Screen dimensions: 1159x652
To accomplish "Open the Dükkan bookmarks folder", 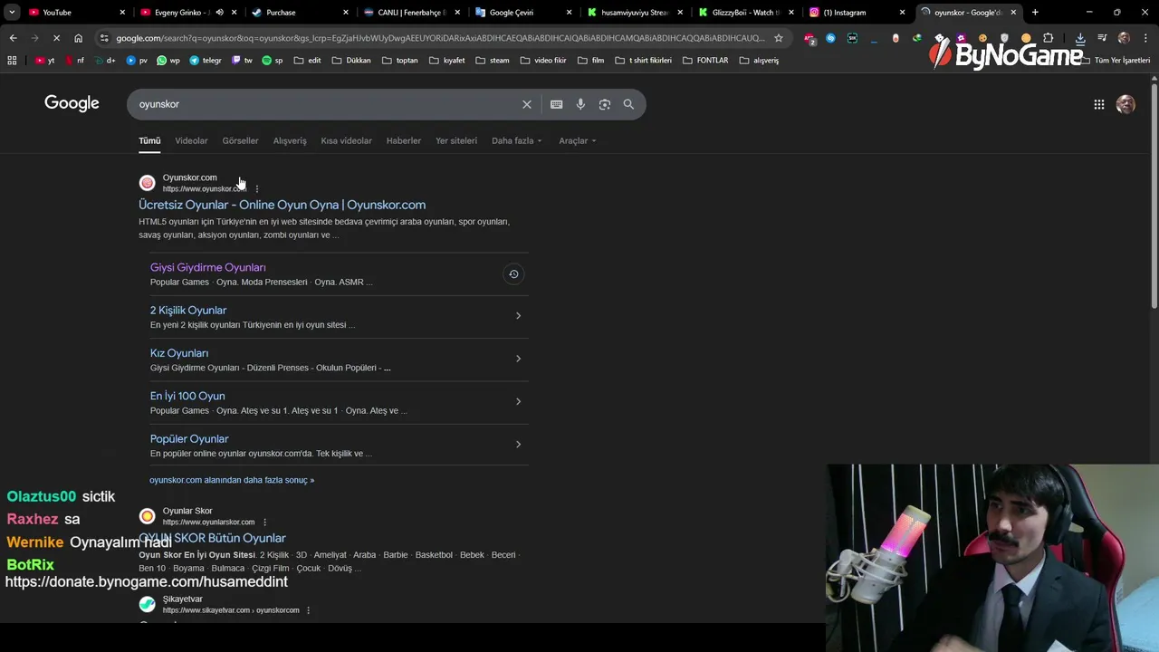I will pos(351,61).
